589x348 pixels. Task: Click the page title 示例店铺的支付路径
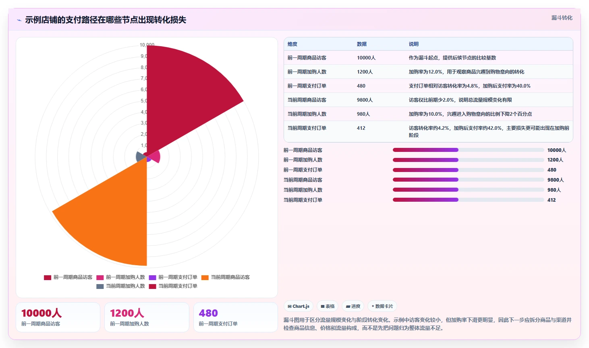(106, 20)
